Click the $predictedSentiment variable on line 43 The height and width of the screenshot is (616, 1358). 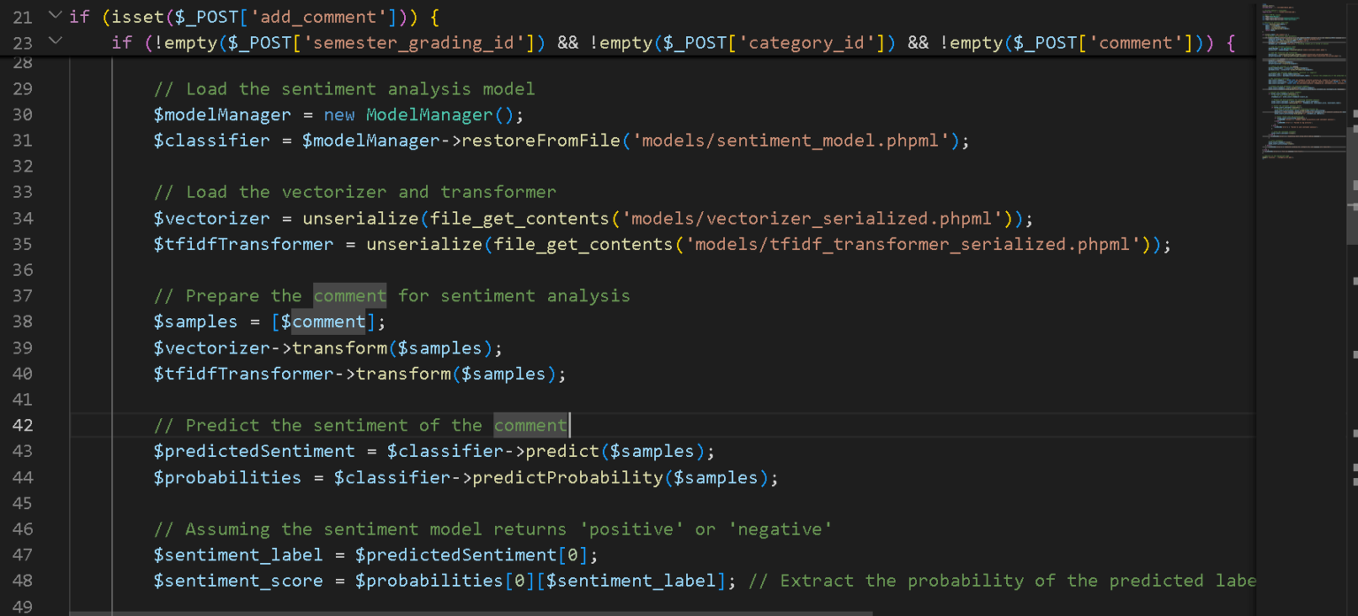(x=254, y=452)
